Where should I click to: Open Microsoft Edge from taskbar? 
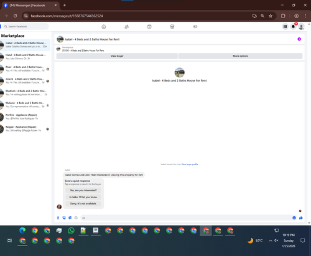[22, 230]
